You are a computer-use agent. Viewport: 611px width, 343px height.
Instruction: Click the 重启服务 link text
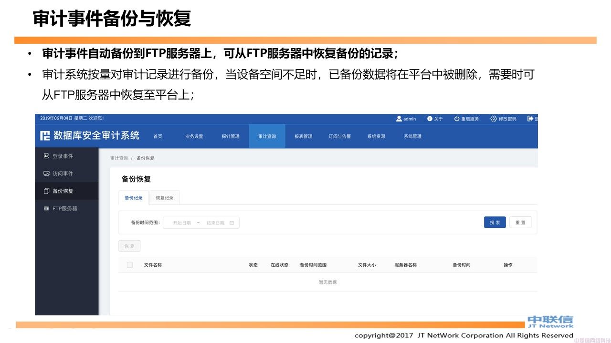click(x=470, y=119)
